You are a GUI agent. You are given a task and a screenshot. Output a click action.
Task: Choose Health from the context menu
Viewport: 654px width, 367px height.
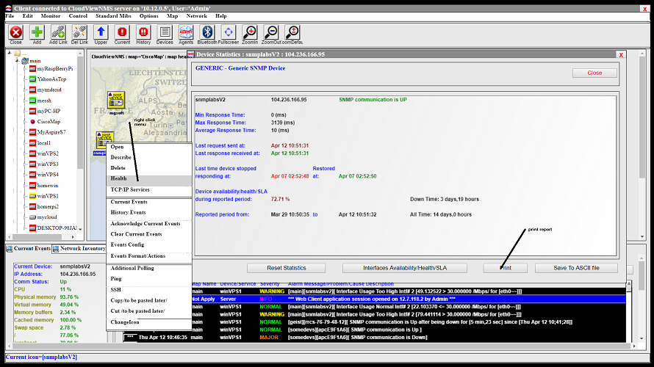pos(119,179)
